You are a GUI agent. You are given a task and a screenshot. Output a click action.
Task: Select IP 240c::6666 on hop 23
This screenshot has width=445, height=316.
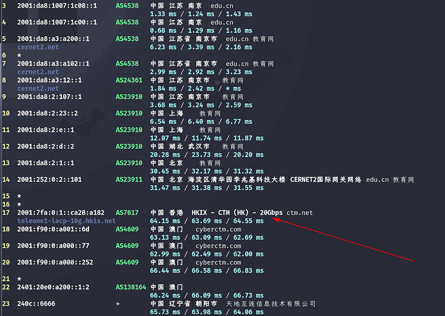click(x=36, y=304)
